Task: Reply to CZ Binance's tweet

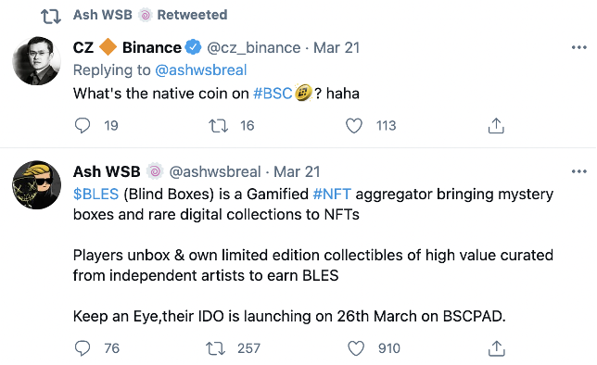Action: coord(83,125)
